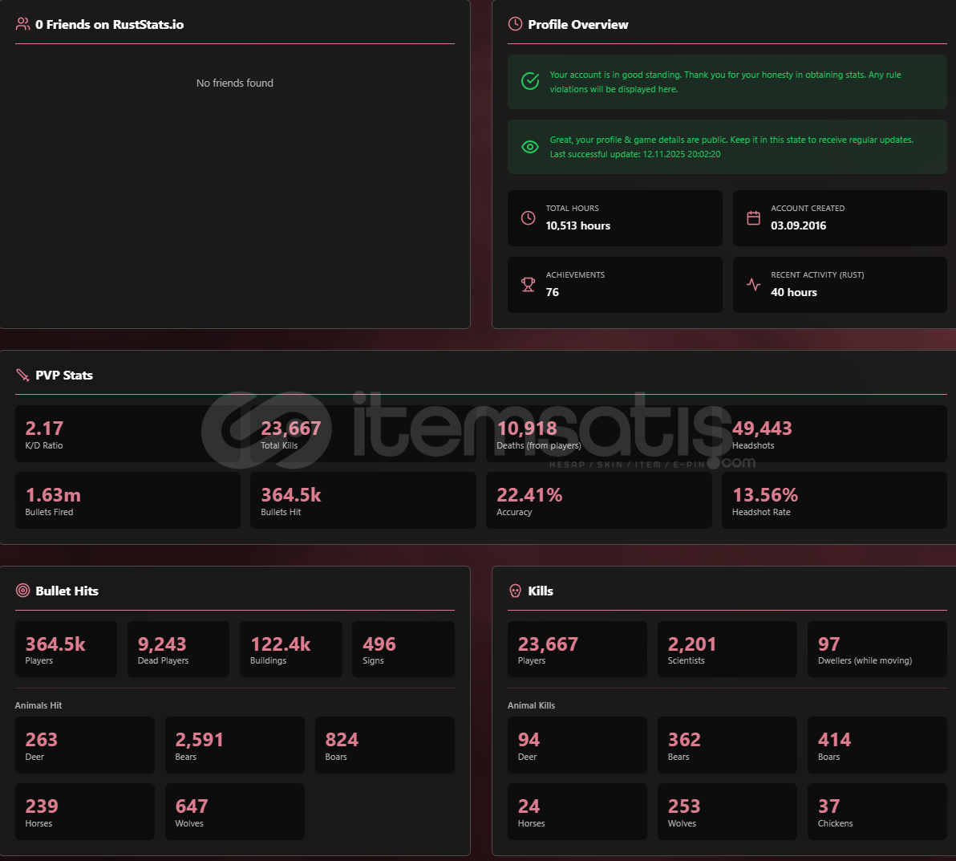Click the 824 Boars hits value

pyautogui.click(x=342, y=740)
